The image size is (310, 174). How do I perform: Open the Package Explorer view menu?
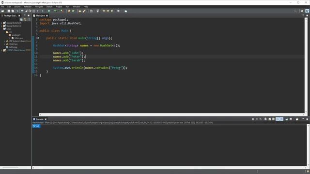click(x=29, y=19)
